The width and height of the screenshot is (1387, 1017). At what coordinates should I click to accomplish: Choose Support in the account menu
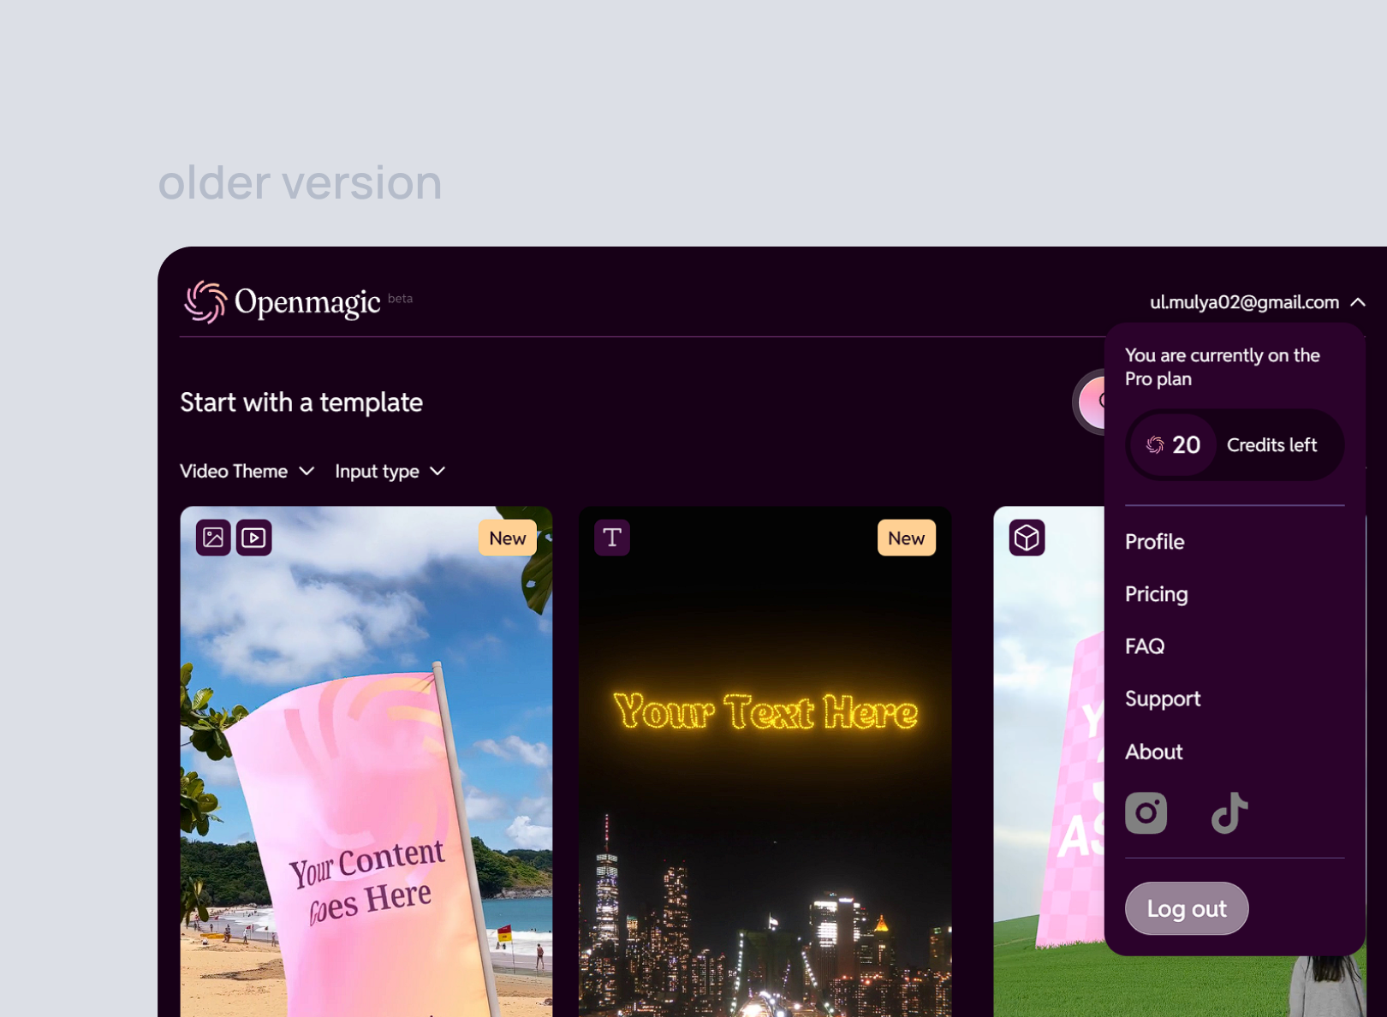click(1163, 699)
